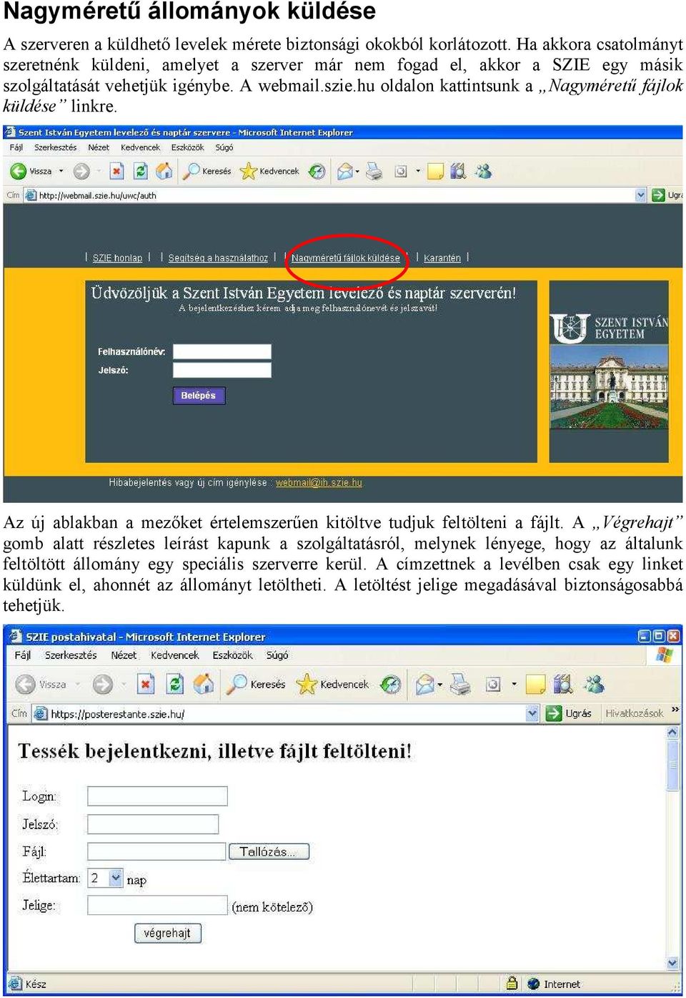
Task: Click Print icon in webmail window toolbar
Action: click(x=374, y=171)
